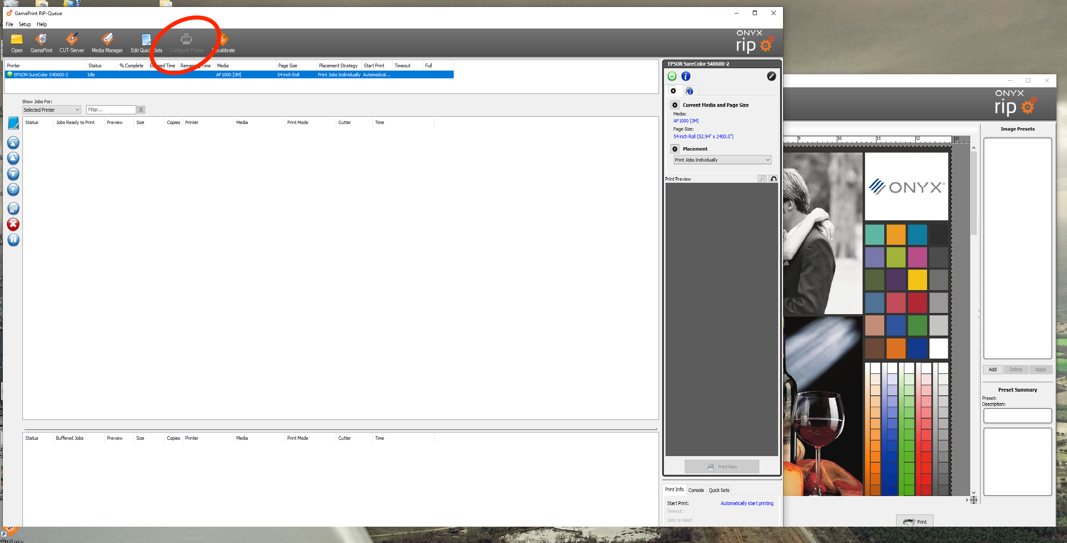Click the scrollbar down arrow in preview window
The width and height of the screenshot is (1067, 543).
tap(974, 493)
